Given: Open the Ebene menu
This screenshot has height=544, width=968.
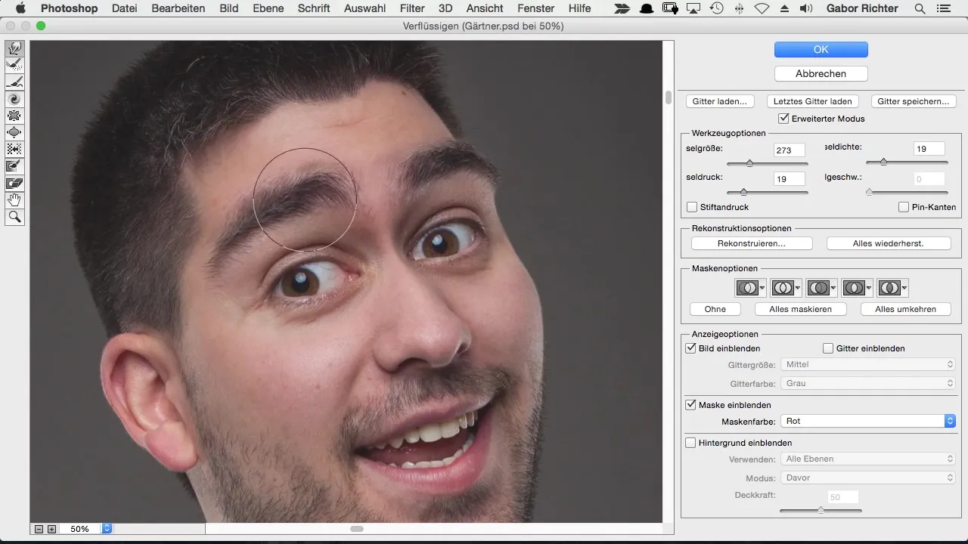Looking at the screenshot, I should click(x=268, y=8).
